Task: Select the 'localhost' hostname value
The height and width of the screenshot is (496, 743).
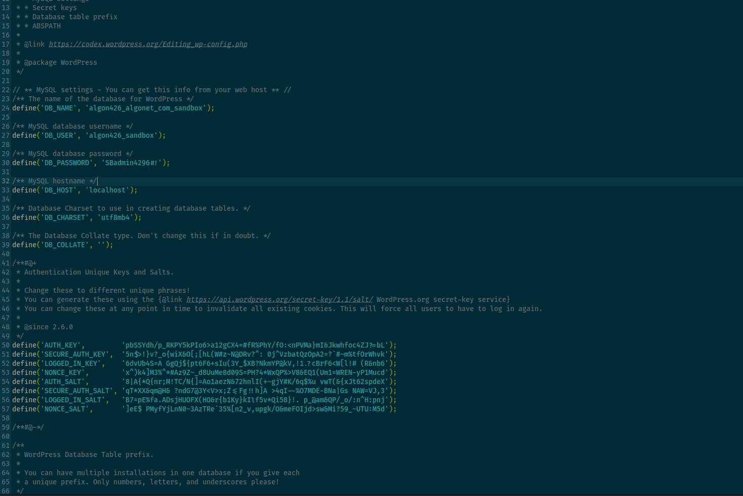Action: 107,190
